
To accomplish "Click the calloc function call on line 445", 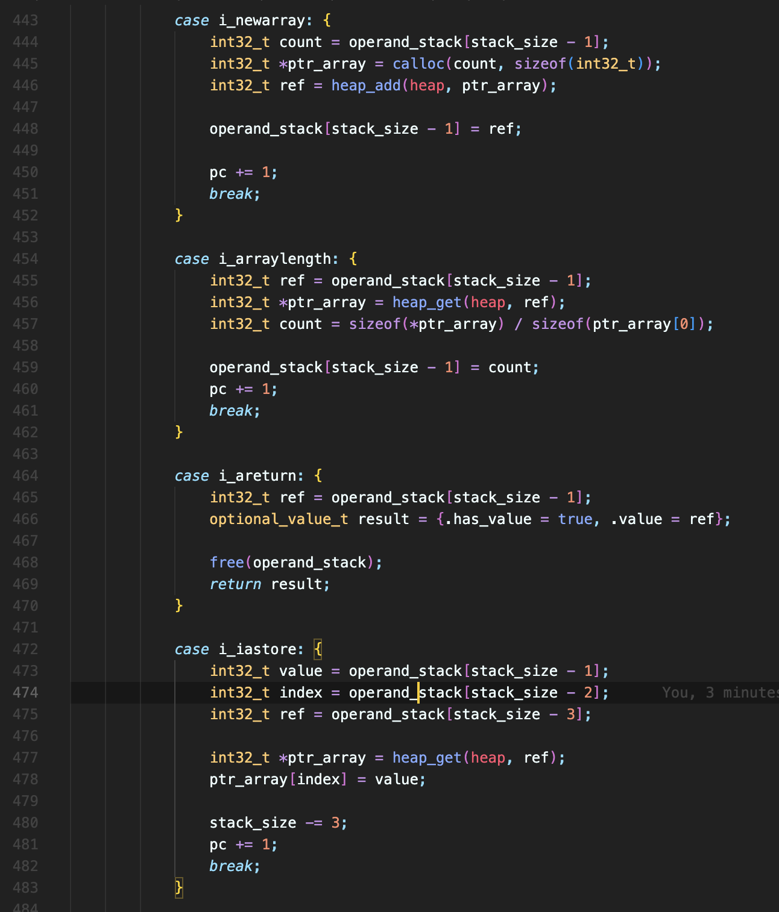I will point(418,64).
